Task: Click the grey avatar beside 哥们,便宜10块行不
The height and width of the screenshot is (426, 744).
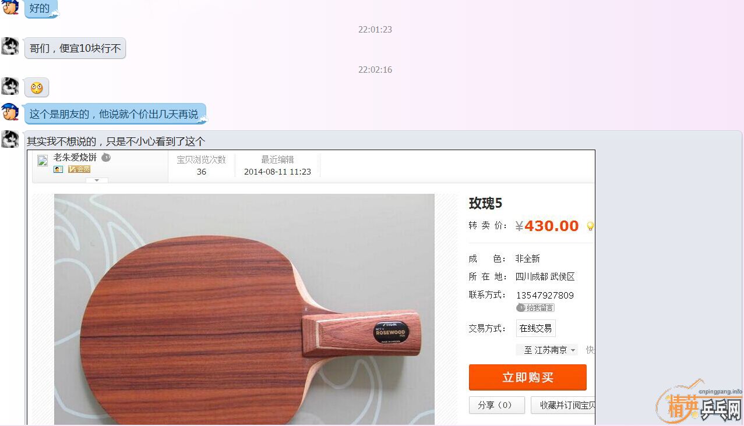Action: click(10, 47)
